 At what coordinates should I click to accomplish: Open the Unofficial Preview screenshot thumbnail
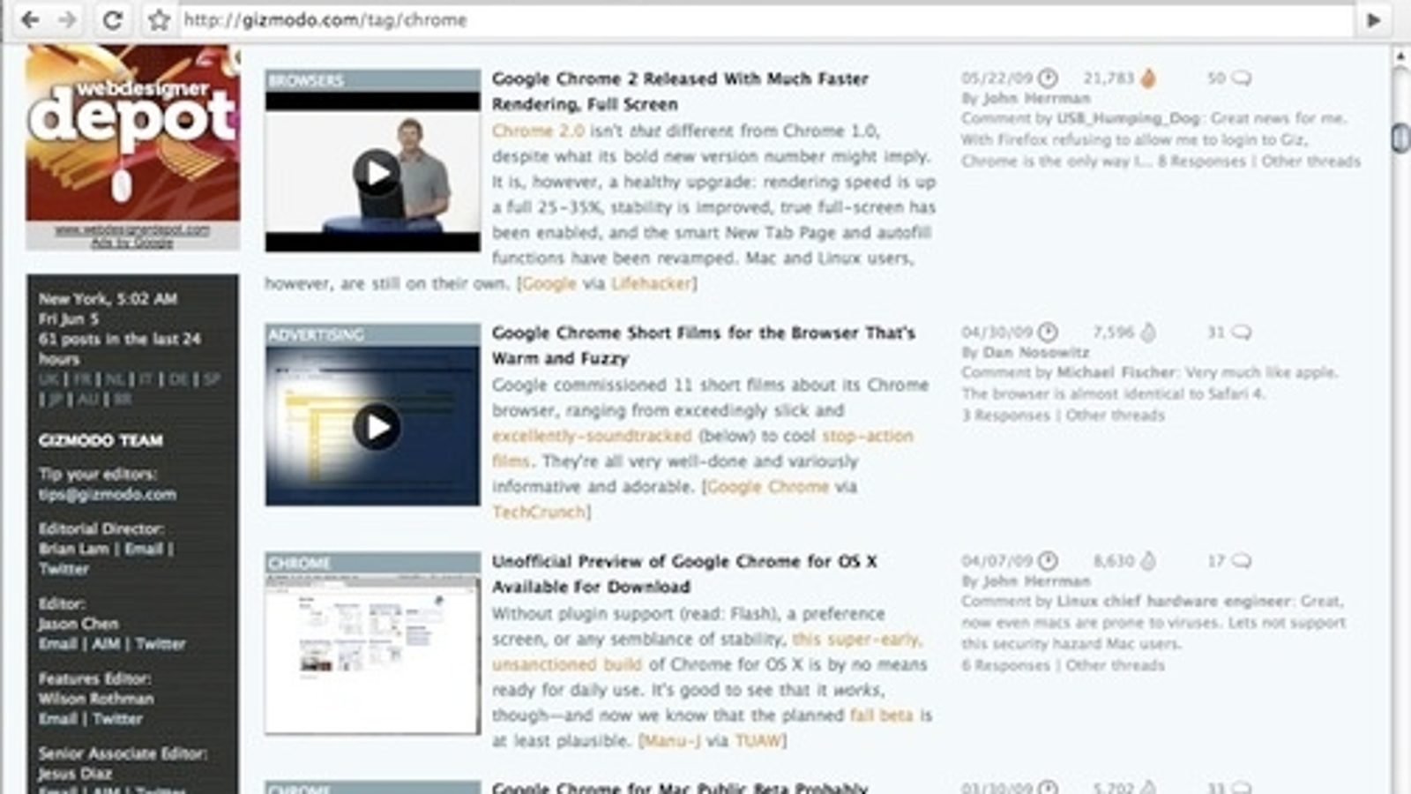click(372, 654)
